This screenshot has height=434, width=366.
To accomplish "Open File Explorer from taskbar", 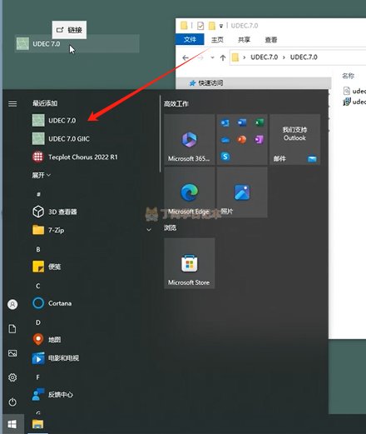I will (x=37, y=424).
